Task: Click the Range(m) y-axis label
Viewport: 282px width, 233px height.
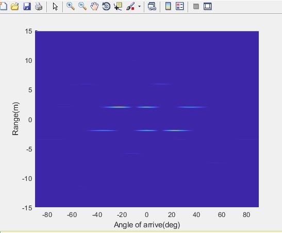Action: click(15, 119)
